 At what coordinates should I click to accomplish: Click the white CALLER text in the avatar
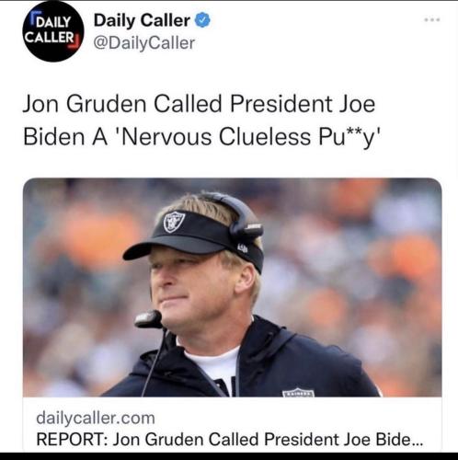point(49,38)
